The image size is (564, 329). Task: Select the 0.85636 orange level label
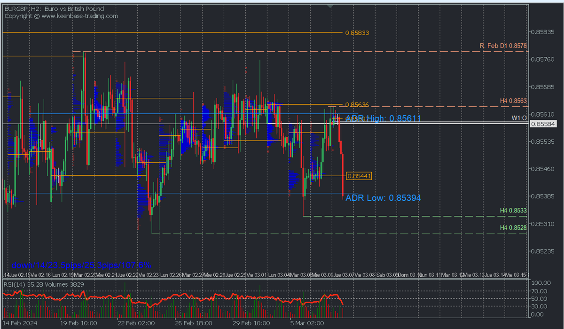tap(357, 104)
